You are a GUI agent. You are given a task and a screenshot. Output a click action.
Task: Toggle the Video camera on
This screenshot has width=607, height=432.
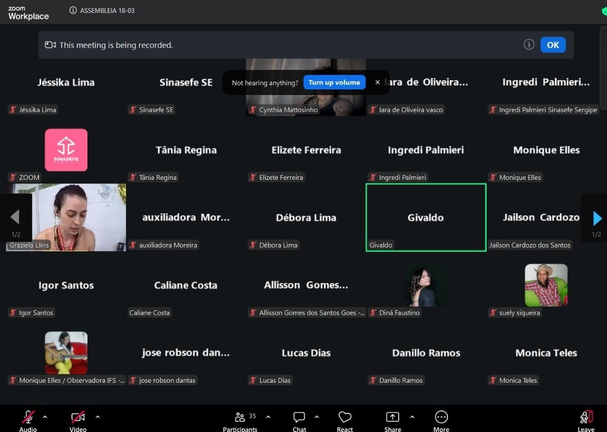(78, 418)
